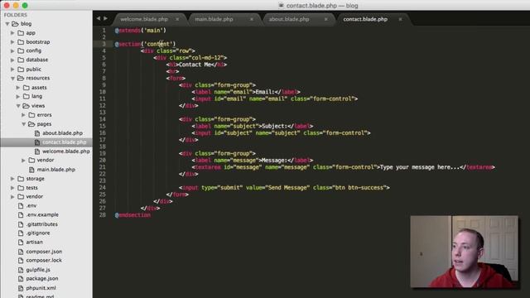Expand the lang folder arrow
The height and width of the screenshot is (298, 530).
(x=18, y=97)
